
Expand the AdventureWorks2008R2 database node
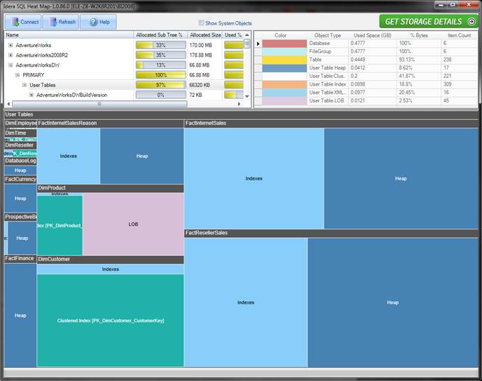(11, 55)
